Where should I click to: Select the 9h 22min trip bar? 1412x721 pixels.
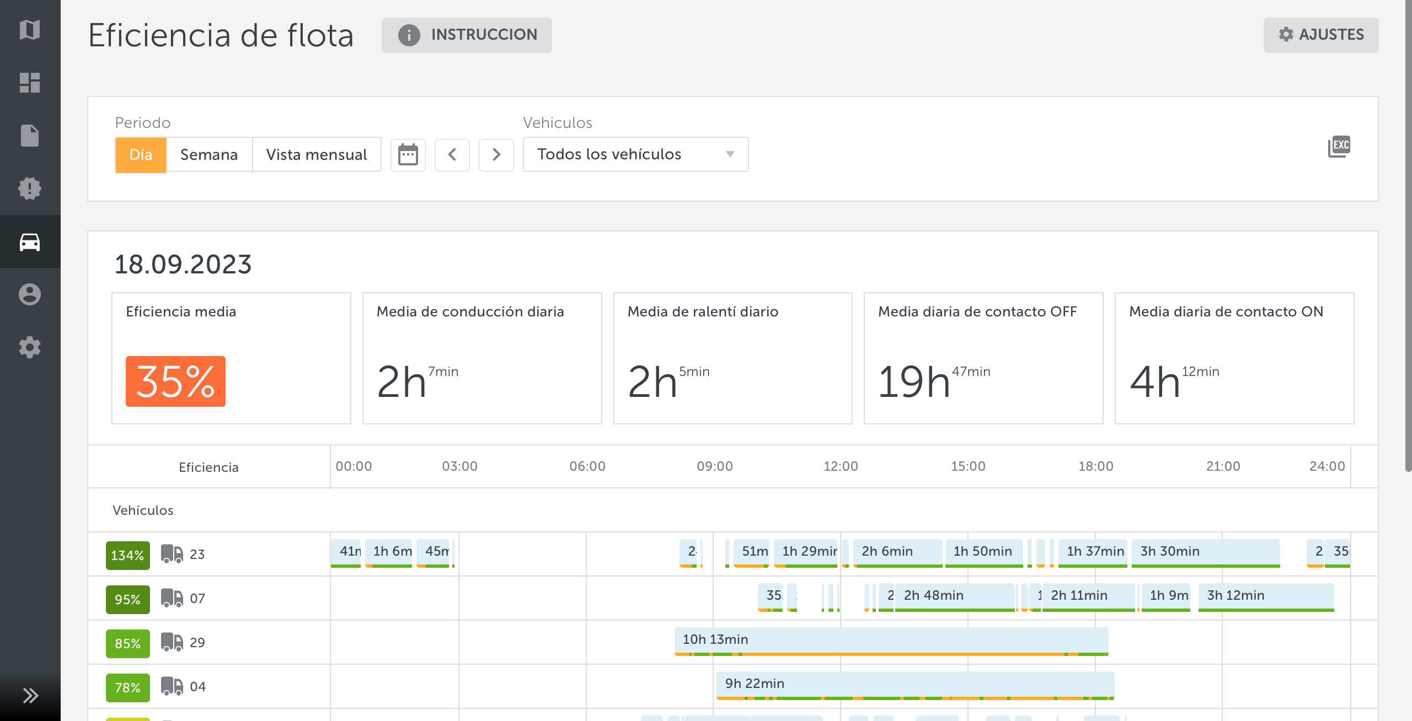pyautogui.click(x=915, y=685)
